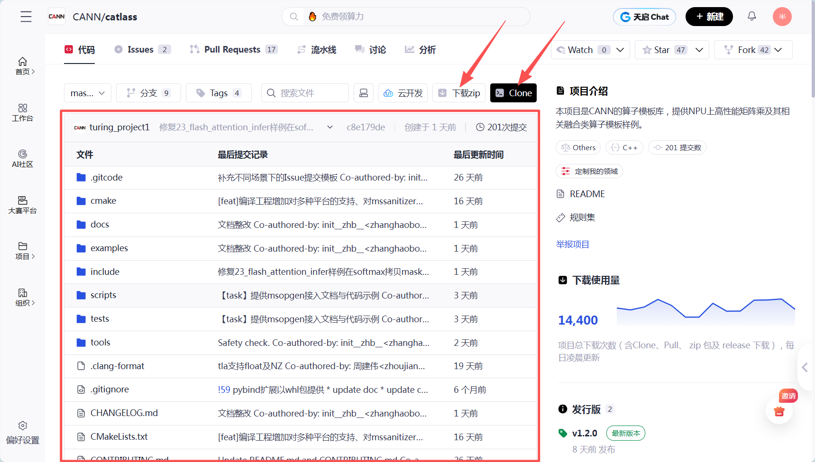Image resolution: width=815 pixels, height=462 pixels.
Task: Open the docs folder
Action: coord(100,225)
